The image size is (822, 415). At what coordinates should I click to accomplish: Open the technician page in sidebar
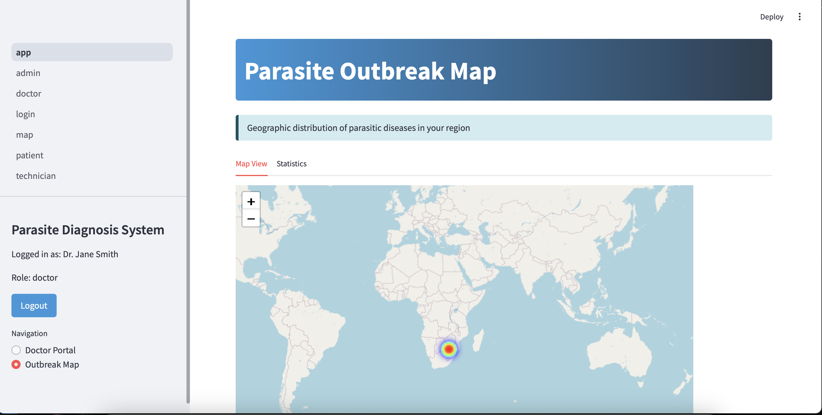[x=36, y=176]
